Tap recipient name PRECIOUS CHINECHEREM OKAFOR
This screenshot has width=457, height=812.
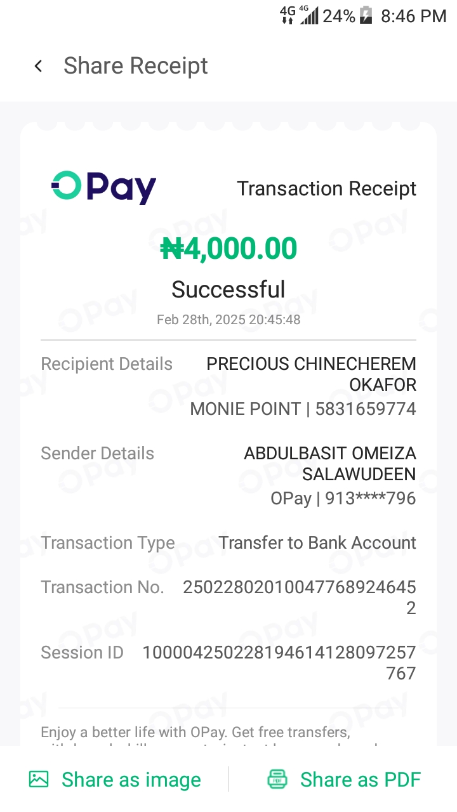pyautogui.click(x=311, y=374)
